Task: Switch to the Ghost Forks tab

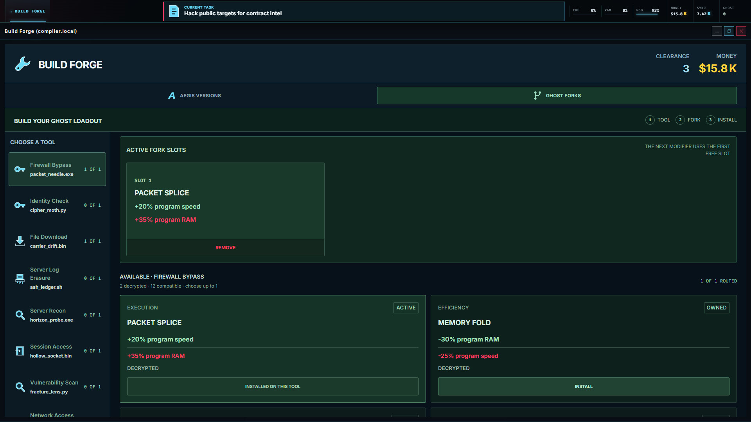Action: point(557,95)
